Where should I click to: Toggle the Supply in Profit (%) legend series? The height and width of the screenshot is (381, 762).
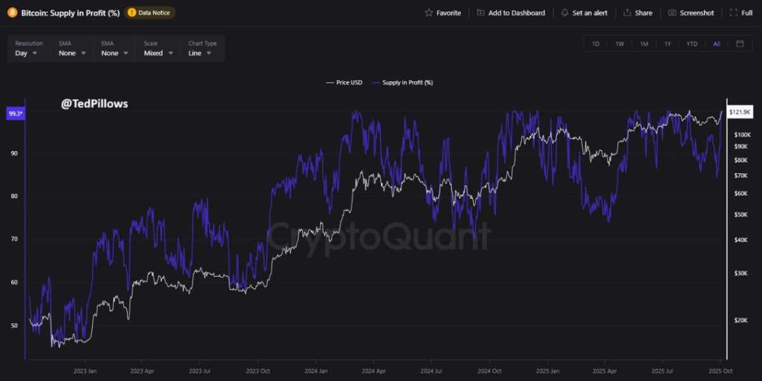[402, 83]
